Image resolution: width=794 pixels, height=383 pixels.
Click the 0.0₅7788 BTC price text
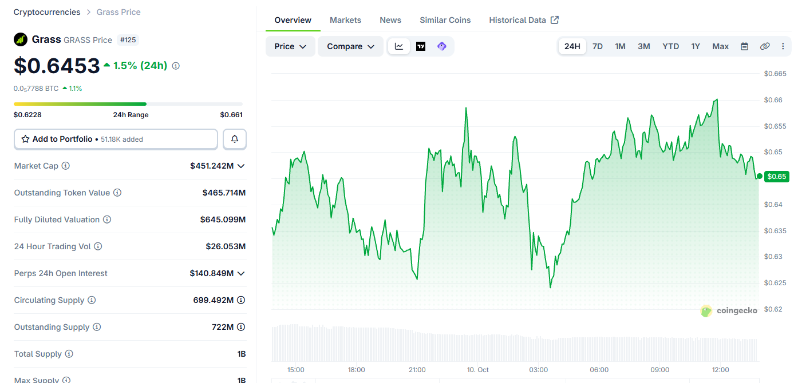coord(36,89)
